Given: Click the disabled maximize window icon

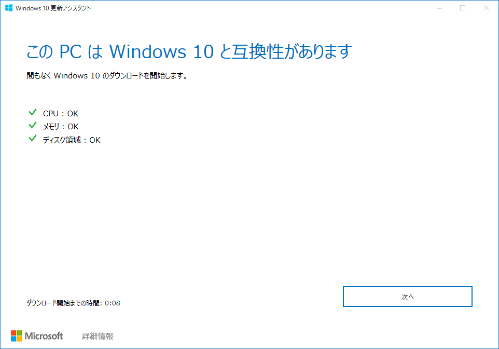Looking at the screenshot, I should (x=463, y=8).
